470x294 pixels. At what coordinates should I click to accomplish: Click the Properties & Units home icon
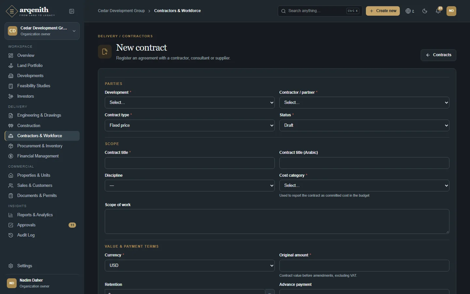[x=11, y=175]
